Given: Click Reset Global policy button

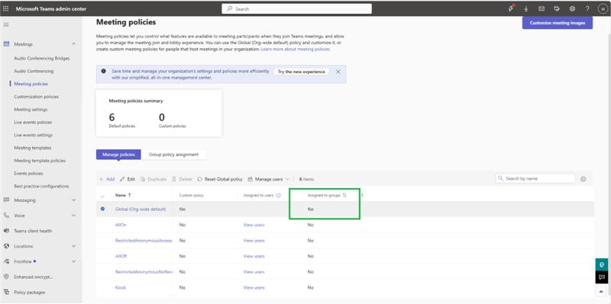Looking at the screenshot, I should pos(220,179).
